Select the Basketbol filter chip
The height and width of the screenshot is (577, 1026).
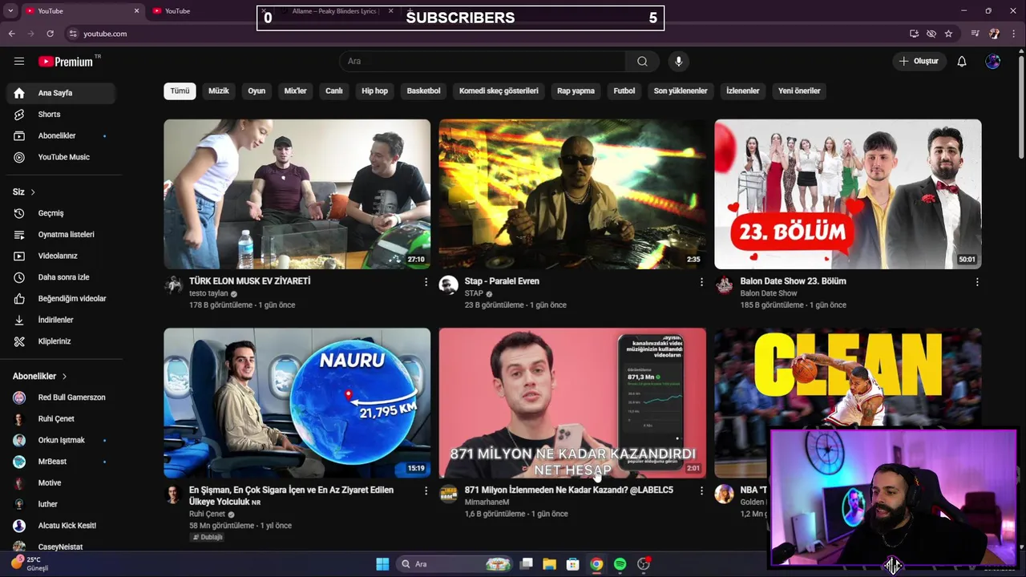point(423,91)
